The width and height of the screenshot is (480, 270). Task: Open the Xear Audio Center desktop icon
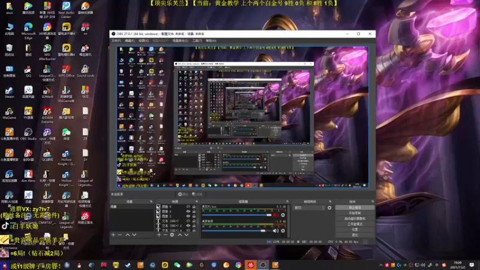click(66, 10)
